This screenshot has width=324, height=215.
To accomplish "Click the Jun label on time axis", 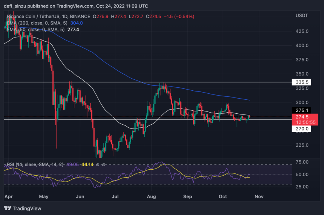I will (80, 196).
